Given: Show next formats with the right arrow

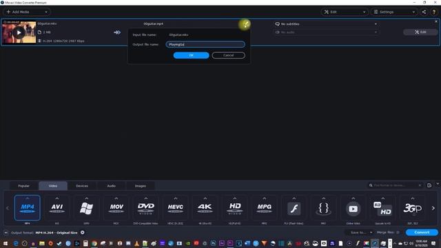Looking at the screenshot, I should [x=433, y=208].
